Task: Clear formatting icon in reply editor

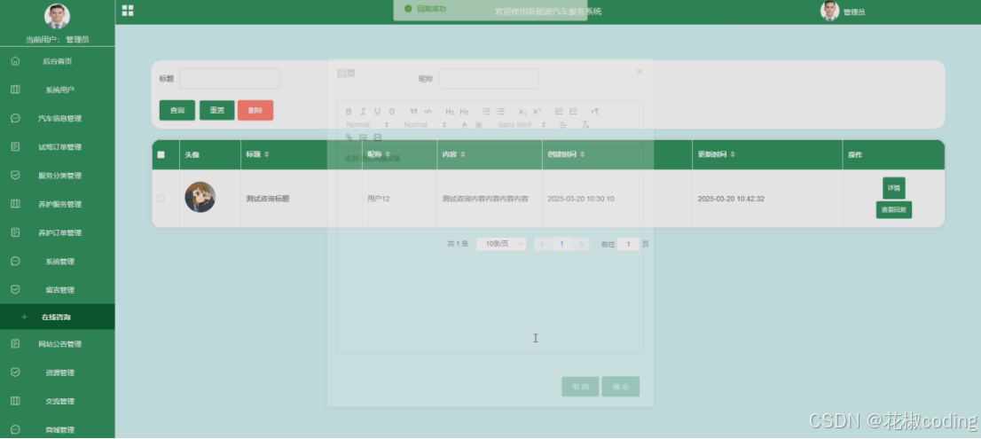Action: 585,124
